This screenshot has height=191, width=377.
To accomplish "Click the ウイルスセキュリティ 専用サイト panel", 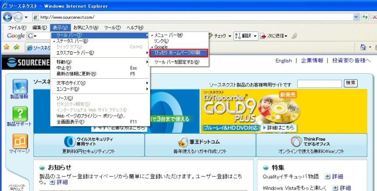I will click(x=89, y=145).
